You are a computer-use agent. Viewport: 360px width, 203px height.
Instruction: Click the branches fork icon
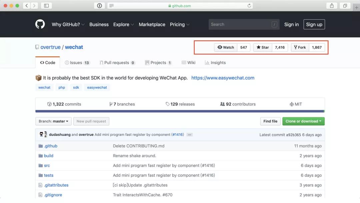pos(111,104)
